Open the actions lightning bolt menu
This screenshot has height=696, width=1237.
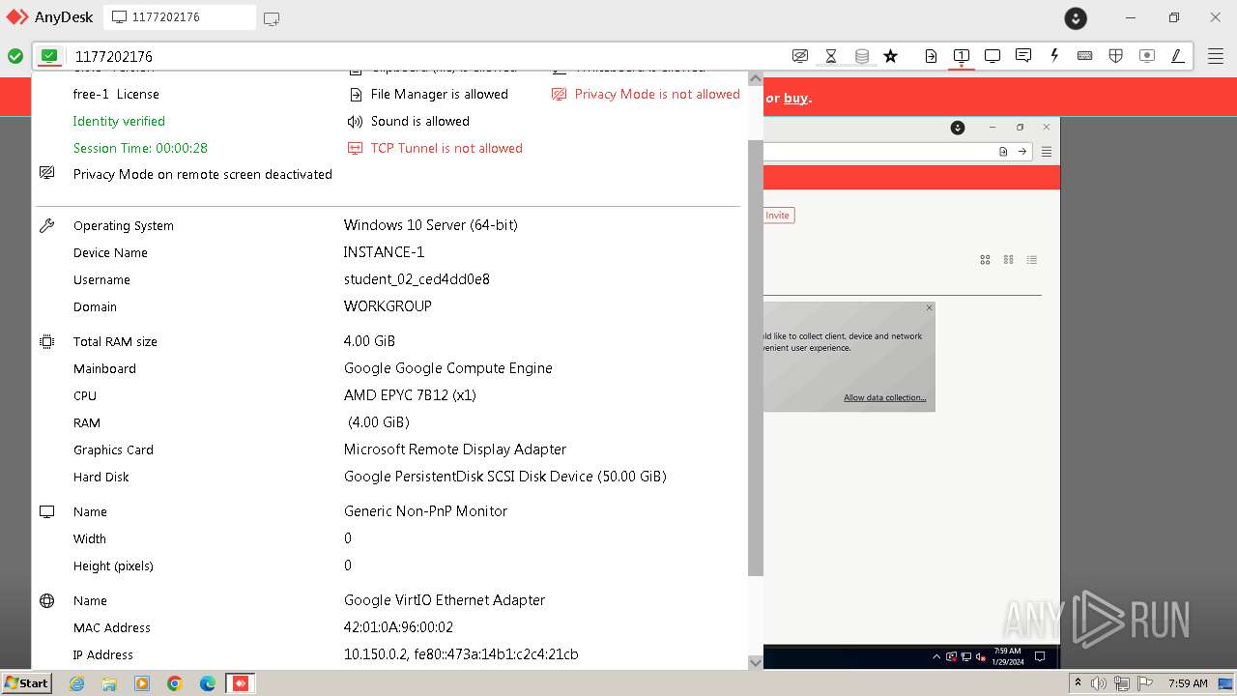point(1054,56)
